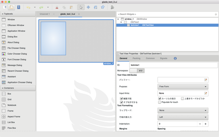Enable the Populate for touch checkbox
Screen dimensions: 219x137
click(159, 102)
